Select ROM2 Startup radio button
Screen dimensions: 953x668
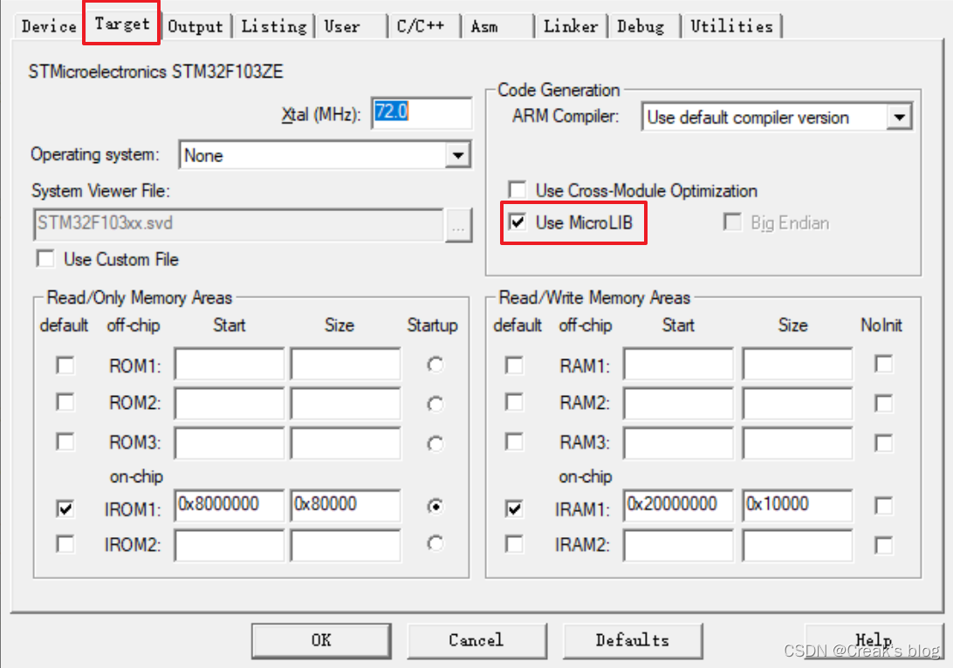[435, 404]
